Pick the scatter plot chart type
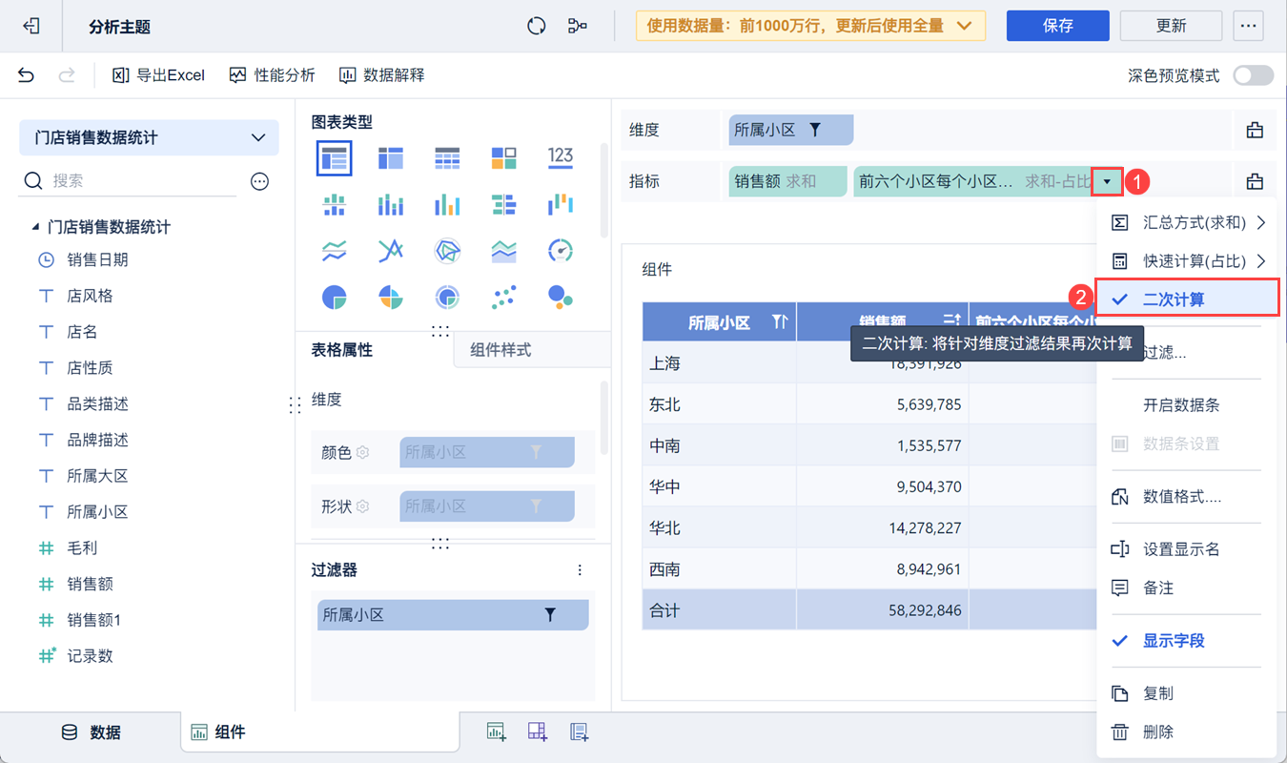 [x=503, y=298]
